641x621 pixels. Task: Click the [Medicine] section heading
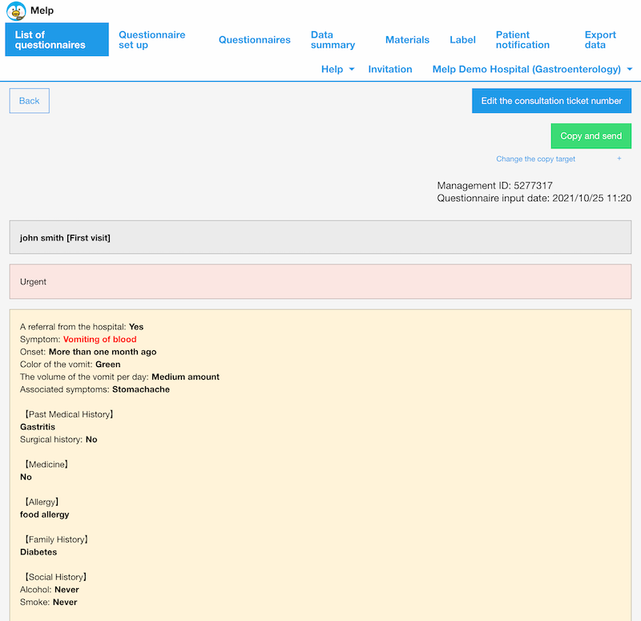click(46, 465)
